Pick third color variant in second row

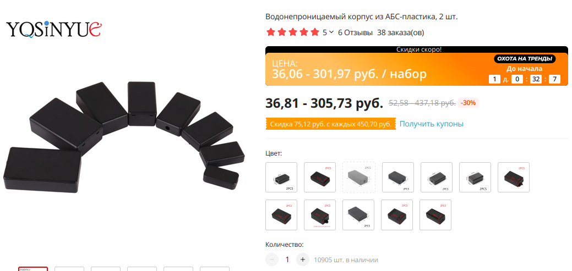(x=358, y=215)
